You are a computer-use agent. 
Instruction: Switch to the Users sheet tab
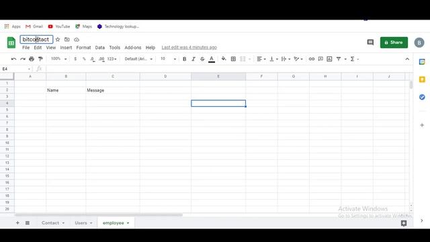pyautogui.click(x=81, y=223)
